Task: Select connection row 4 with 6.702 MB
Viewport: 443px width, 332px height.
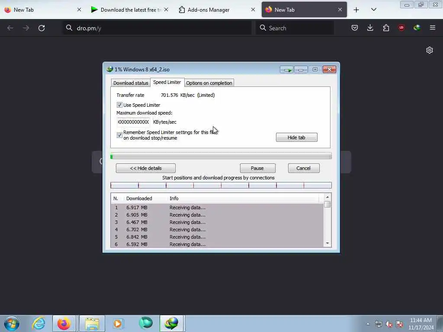Action: (x=217, y=230)
